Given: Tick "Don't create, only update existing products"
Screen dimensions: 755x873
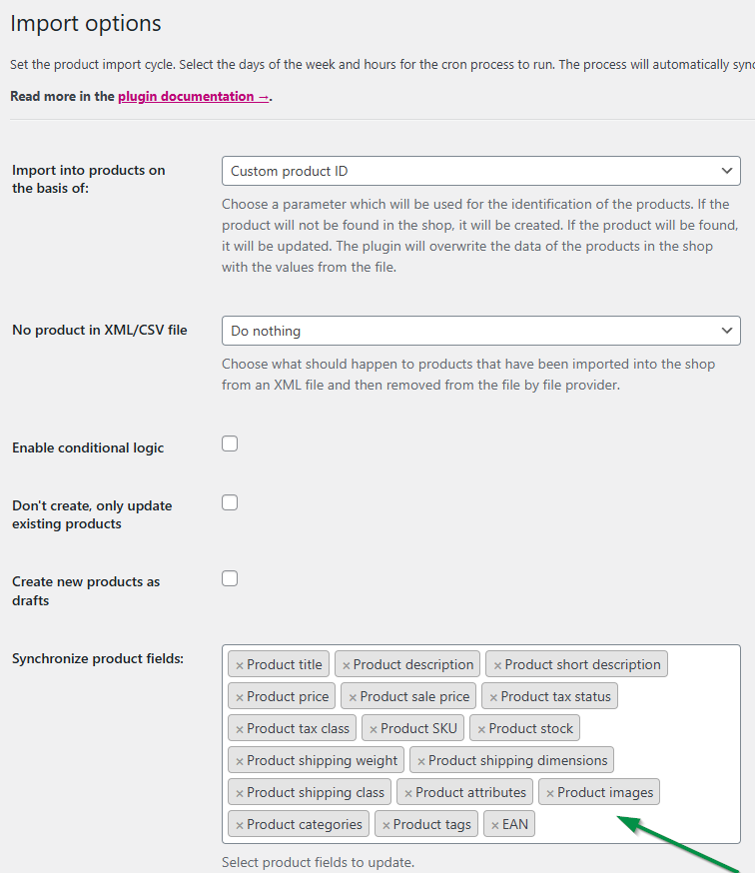Looking at the screenshot, I should [x=230, y=502].
